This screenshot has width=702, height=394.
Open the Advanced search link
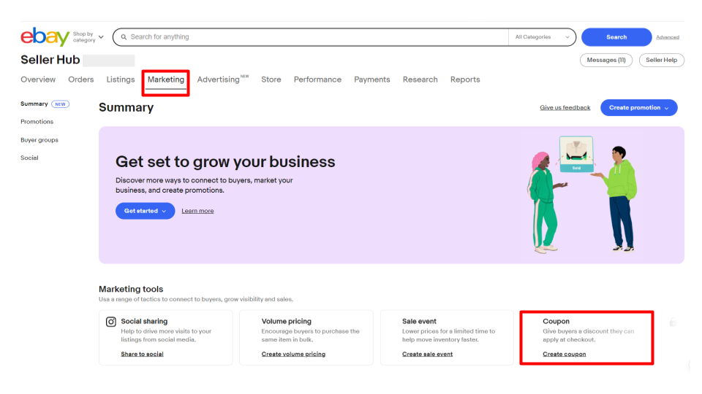pyautogui.click(x=668, y=37)
